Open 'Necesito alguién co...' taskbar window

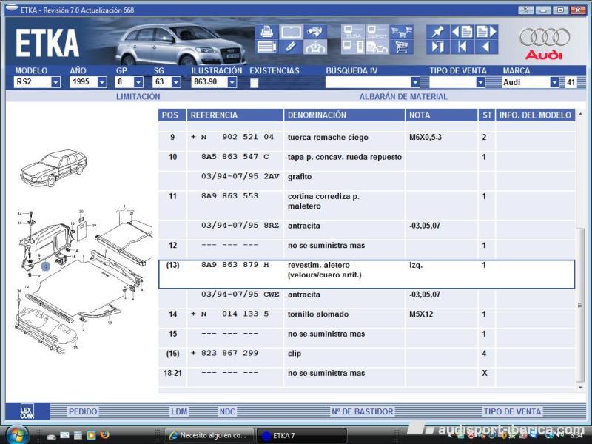point(210,435)
